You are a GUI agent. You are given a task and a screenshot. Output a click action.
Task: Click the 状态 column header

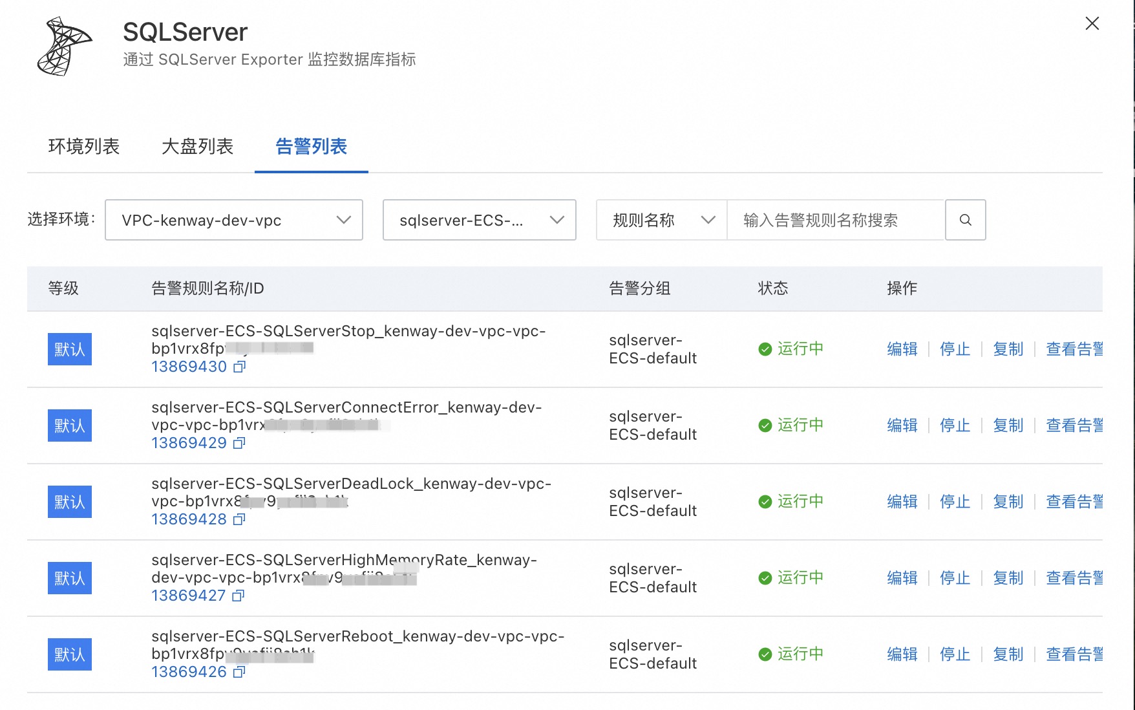(773, 288)
